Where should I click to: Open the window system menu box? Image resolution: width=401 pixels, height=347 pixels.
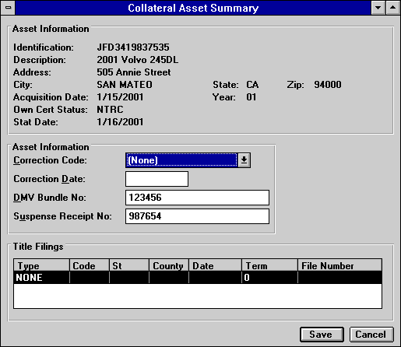click(x=8, y=8)
